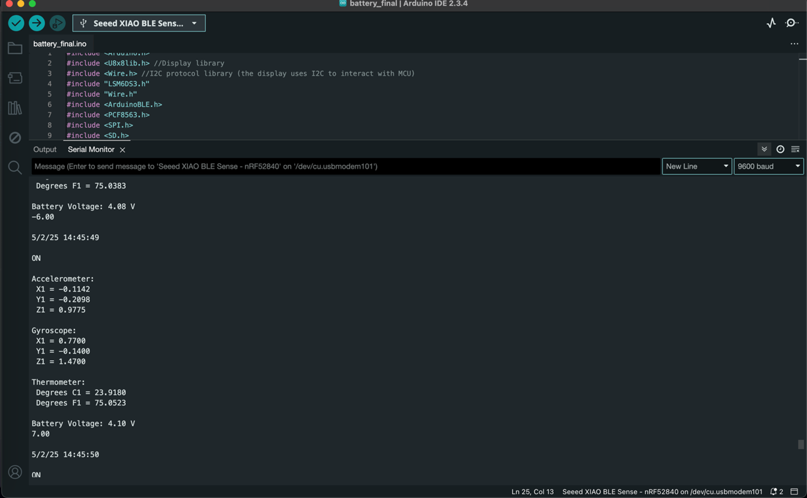Click the 'Degrees C1 = 23.9180' reading

81,392
